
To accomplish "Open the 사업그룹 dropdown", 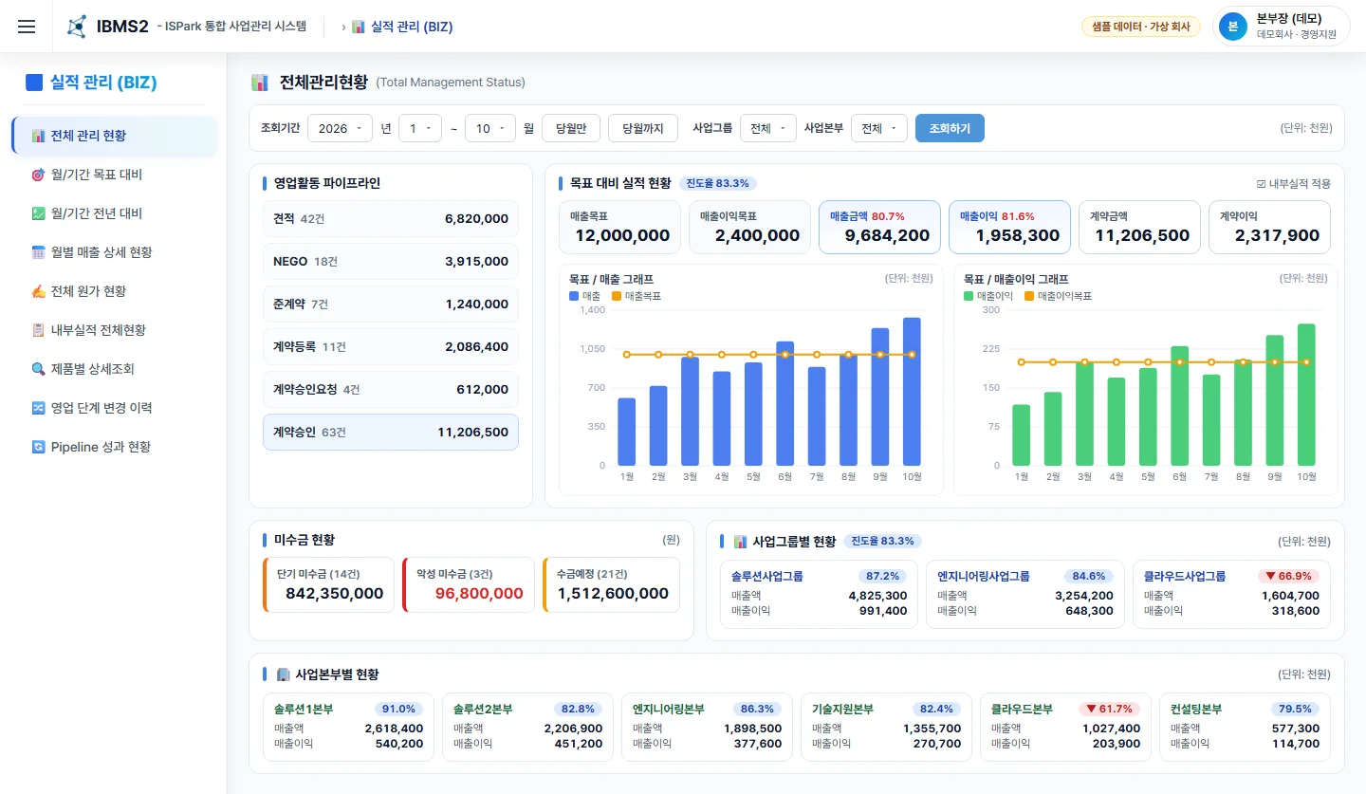I will 767,128.
